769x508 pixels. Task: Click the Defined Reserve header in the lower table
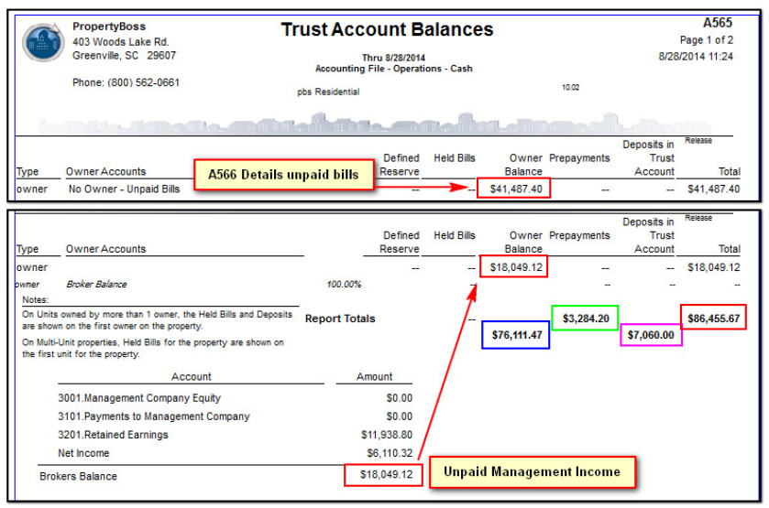400,242
